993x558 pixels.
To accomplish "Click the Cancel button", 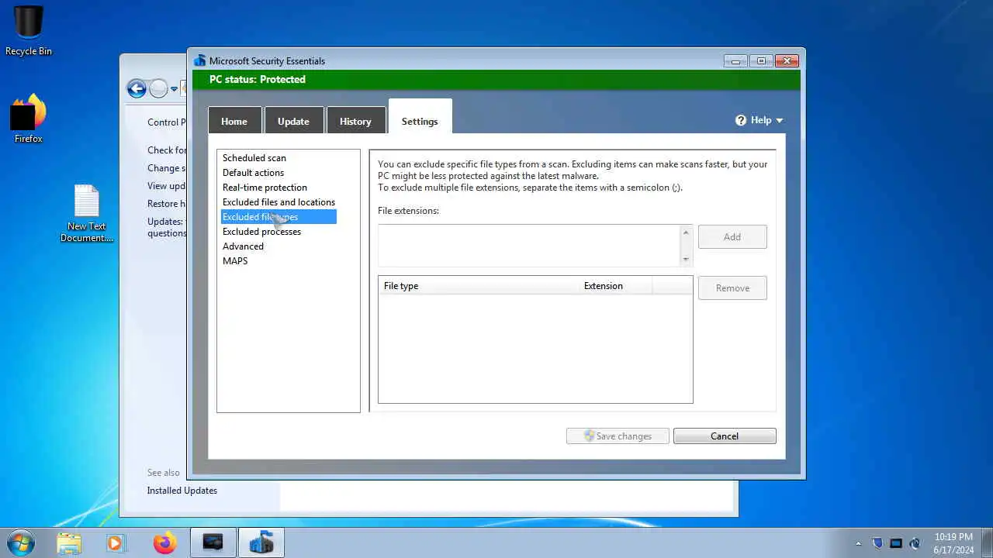I will tap(725, 436).
